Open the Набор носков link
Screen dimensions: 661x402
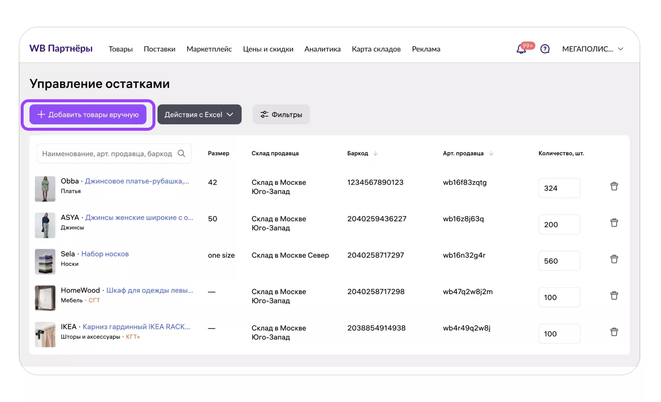[105, 254]
